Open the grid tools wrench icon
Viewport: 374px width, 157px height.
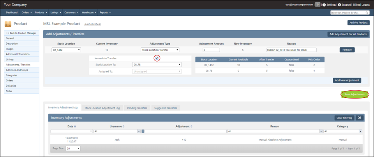(x=360, y=118)
